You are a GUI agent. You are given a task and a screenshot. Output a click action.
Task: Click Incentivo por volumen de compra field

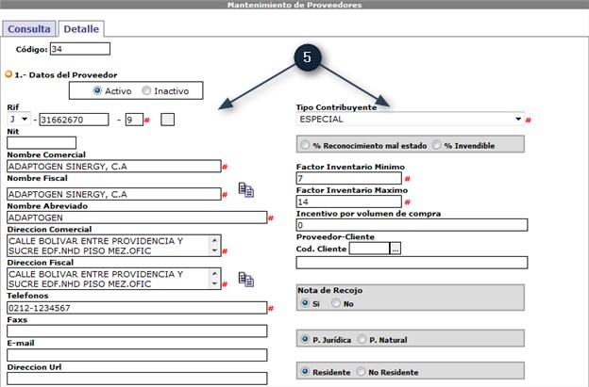(412, 225)
